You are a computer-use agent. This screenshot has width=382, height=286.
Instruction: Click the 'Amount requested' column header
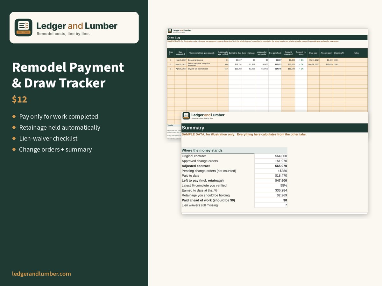click(288, 53)
